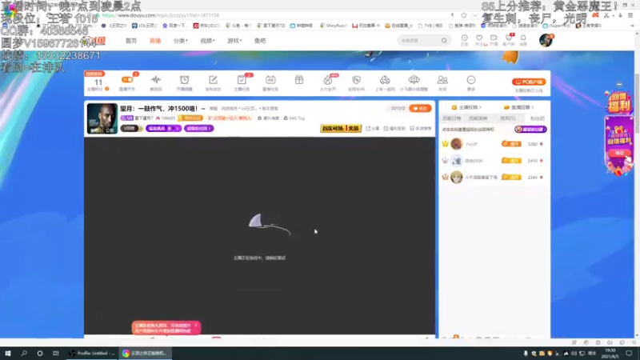Viewport: 640px width, 360px height.
Task: Switch to first contribution ranking tab
Action: pyautogui.click(x=452, y=118)
